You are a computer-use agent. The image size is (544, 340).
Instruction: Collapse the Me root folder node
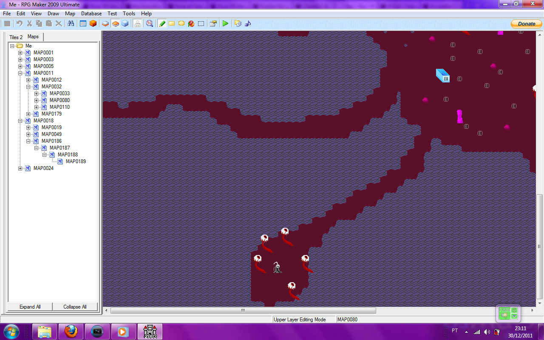coord(12,46)
